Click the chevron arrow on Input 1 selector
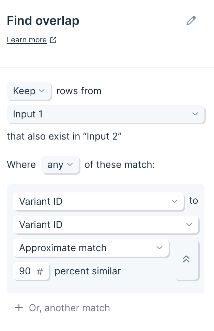The height and width of the screenshot is (331, 214). coord(195,114)
